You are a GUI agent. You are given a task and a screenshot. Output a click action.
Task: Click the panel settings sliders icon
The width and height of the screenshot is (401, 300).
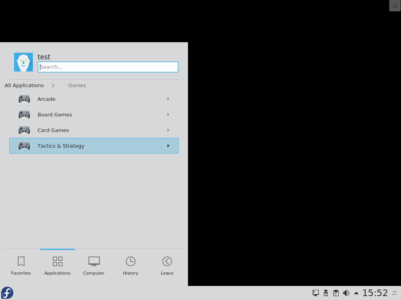[x=395, y=293]
